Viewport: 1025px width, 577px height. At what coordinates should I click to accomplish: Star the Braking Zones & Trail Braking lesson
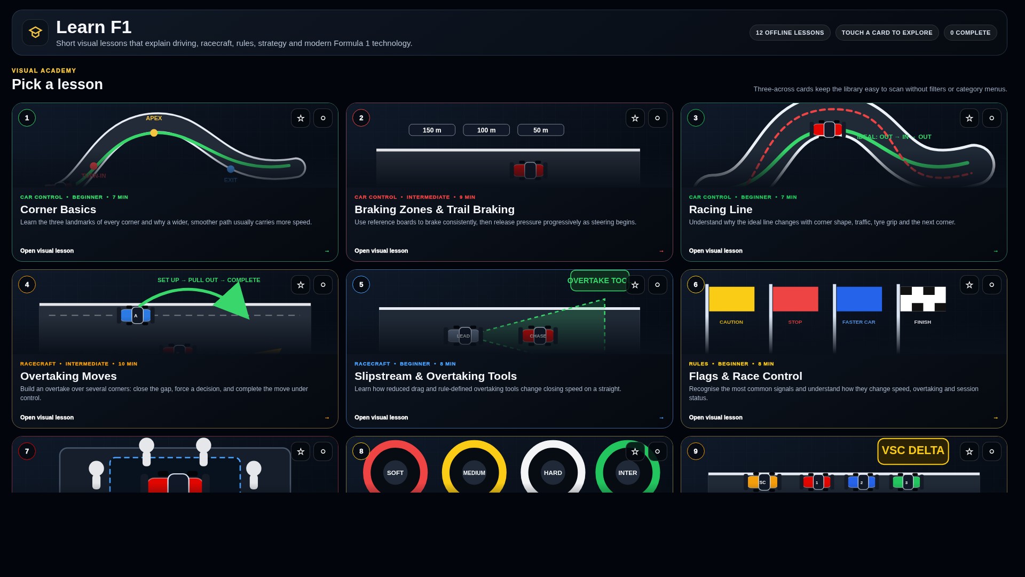click(635, 118)
